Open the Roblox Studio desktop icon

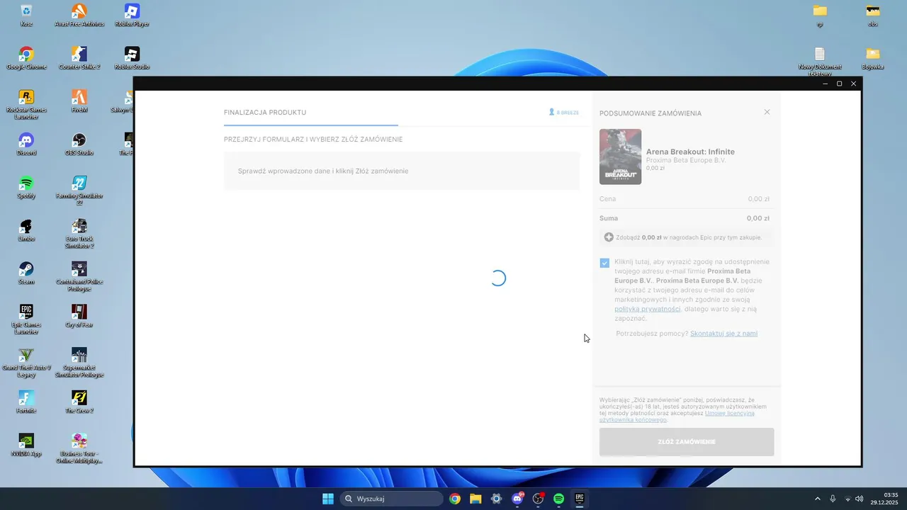pos(132,59)
